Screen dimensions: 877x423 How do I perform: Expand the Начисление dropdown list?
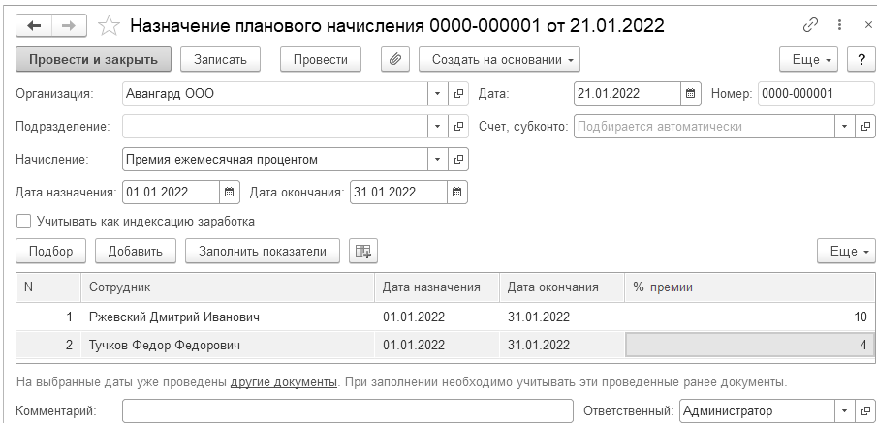point(437,159)
